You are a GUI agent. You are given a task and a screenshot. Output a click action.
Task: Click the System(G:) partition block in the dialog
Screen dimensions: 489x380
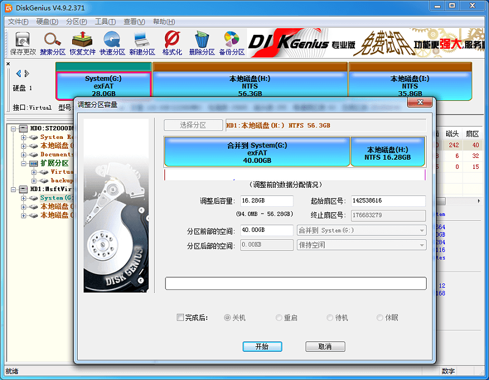pyautogui.click(x=257, y=151)
